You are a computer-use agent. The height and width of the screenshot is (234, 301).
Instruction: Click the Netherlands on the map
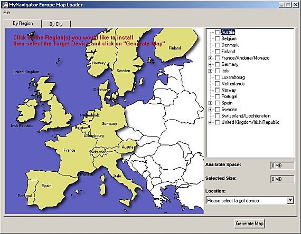[x=90, y=115]
